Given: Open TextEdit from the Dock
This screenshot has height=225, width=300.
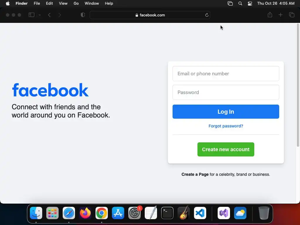Looking at the screenshot, I should click(151, 213).
